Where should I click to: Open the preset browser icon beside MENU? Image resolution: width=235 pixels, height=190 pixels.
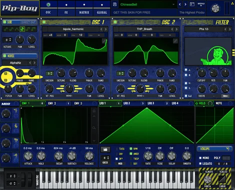tap(192, 4)
